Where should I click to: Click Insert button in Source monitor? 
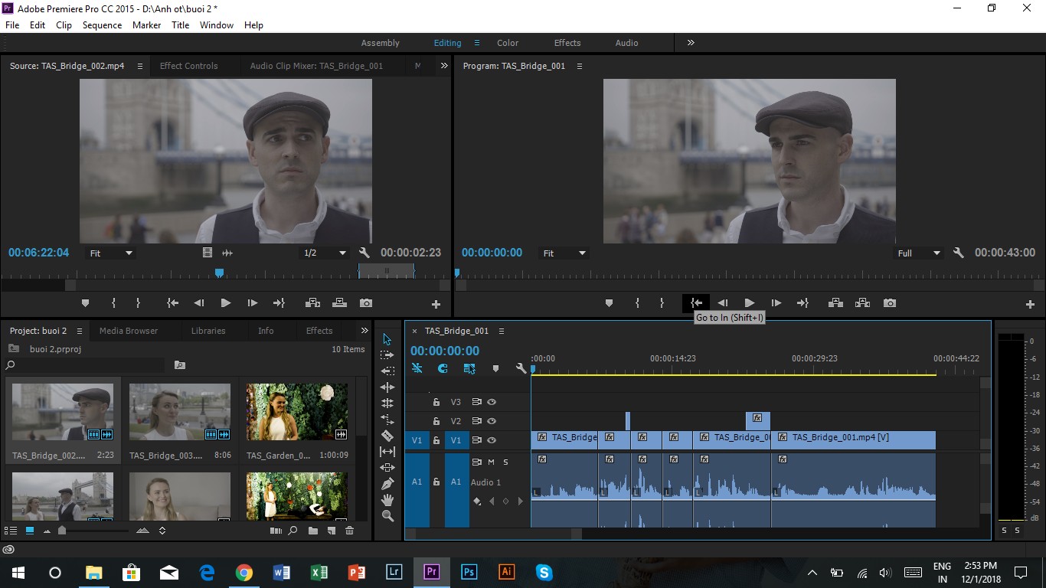[312, 303]
